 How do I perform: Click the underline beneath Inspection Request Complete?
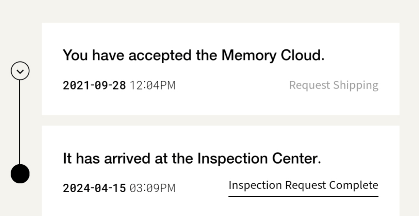click(303, 197)
